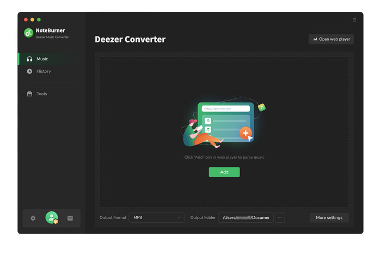Screen dimensions: 381x257
Task: Expand the Output Format MP3 dropdown
Action: [x=156, y=217]
